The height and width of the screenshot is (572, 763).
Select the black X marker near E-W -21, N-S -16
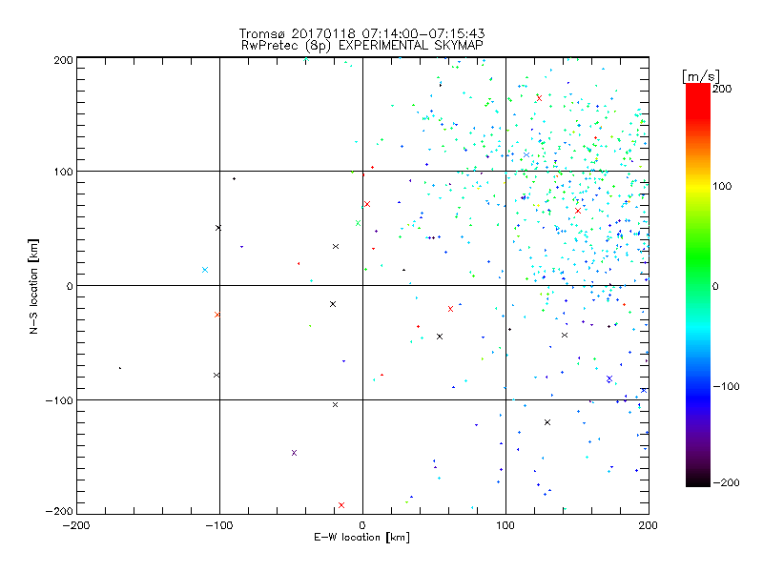333,304
